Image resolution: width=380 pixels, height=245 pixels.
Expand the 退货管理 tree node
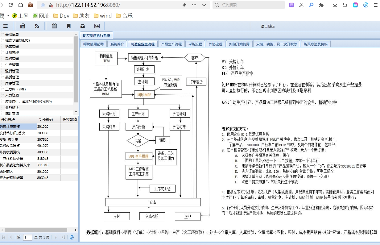tap(12, 71)
